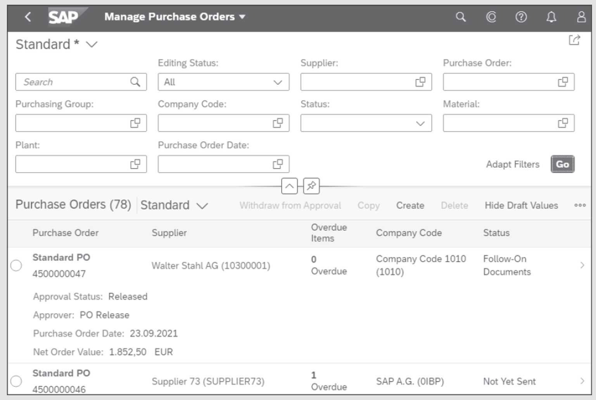This screenshot has height=400, width=596.
Task: Pin the filter bar with the pin icon
Action: (x=311, y=186)
